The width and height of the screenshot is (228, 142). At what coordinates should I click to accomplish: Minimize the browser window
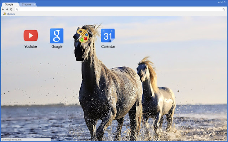click(219, 2)
